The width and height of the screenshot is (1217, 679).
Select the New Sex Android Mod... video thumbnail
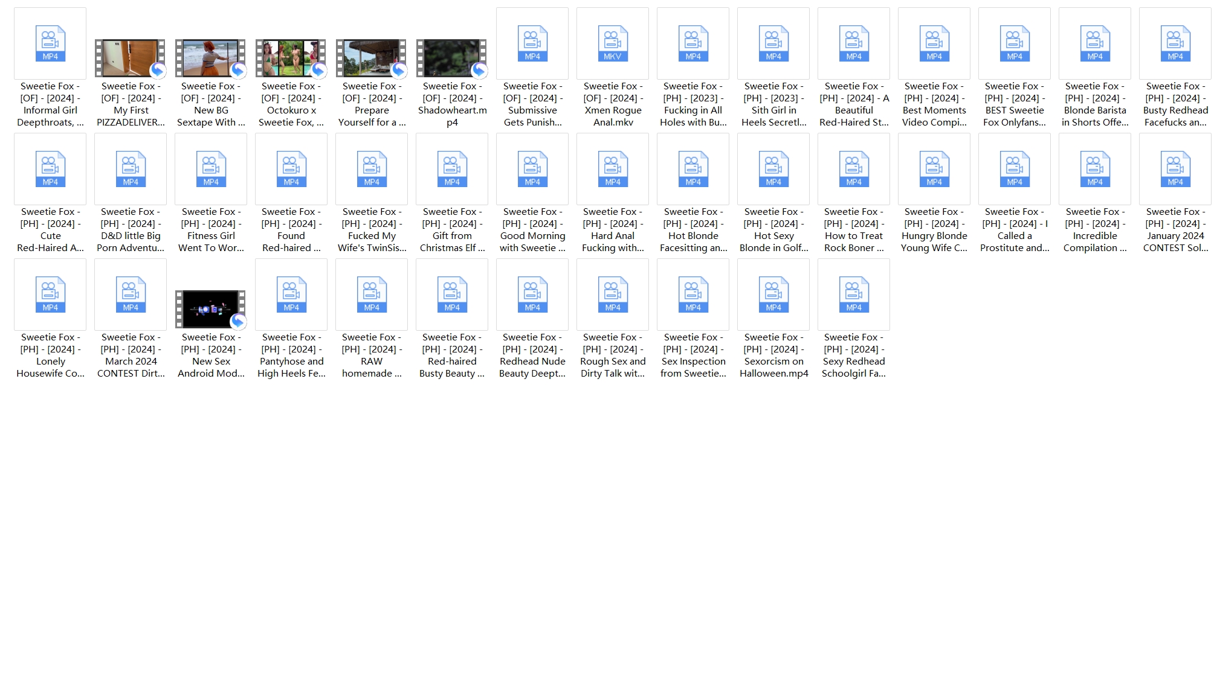coord(211,310)
